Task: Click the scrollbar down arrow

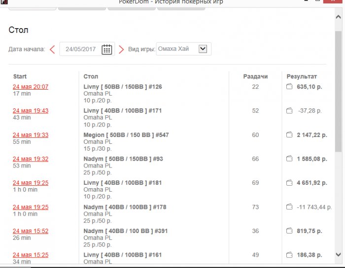Action: (x=339, y=255)
